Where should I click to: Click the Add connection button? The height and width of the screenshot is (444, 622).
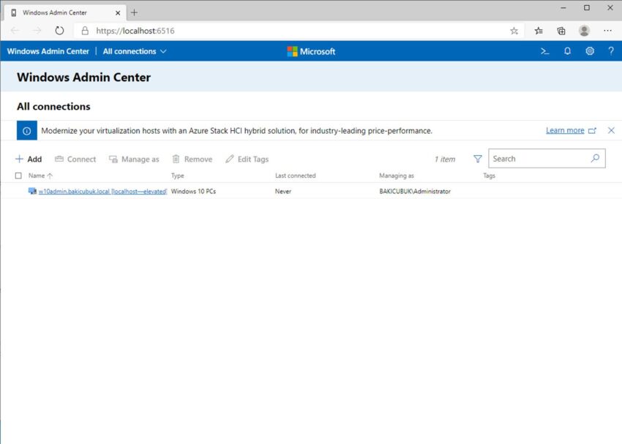point(29,159)
